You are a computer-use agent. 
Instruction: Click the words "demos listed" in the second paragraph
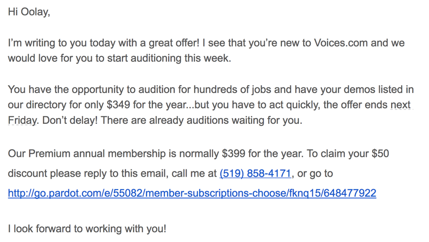tap(366, 89)
